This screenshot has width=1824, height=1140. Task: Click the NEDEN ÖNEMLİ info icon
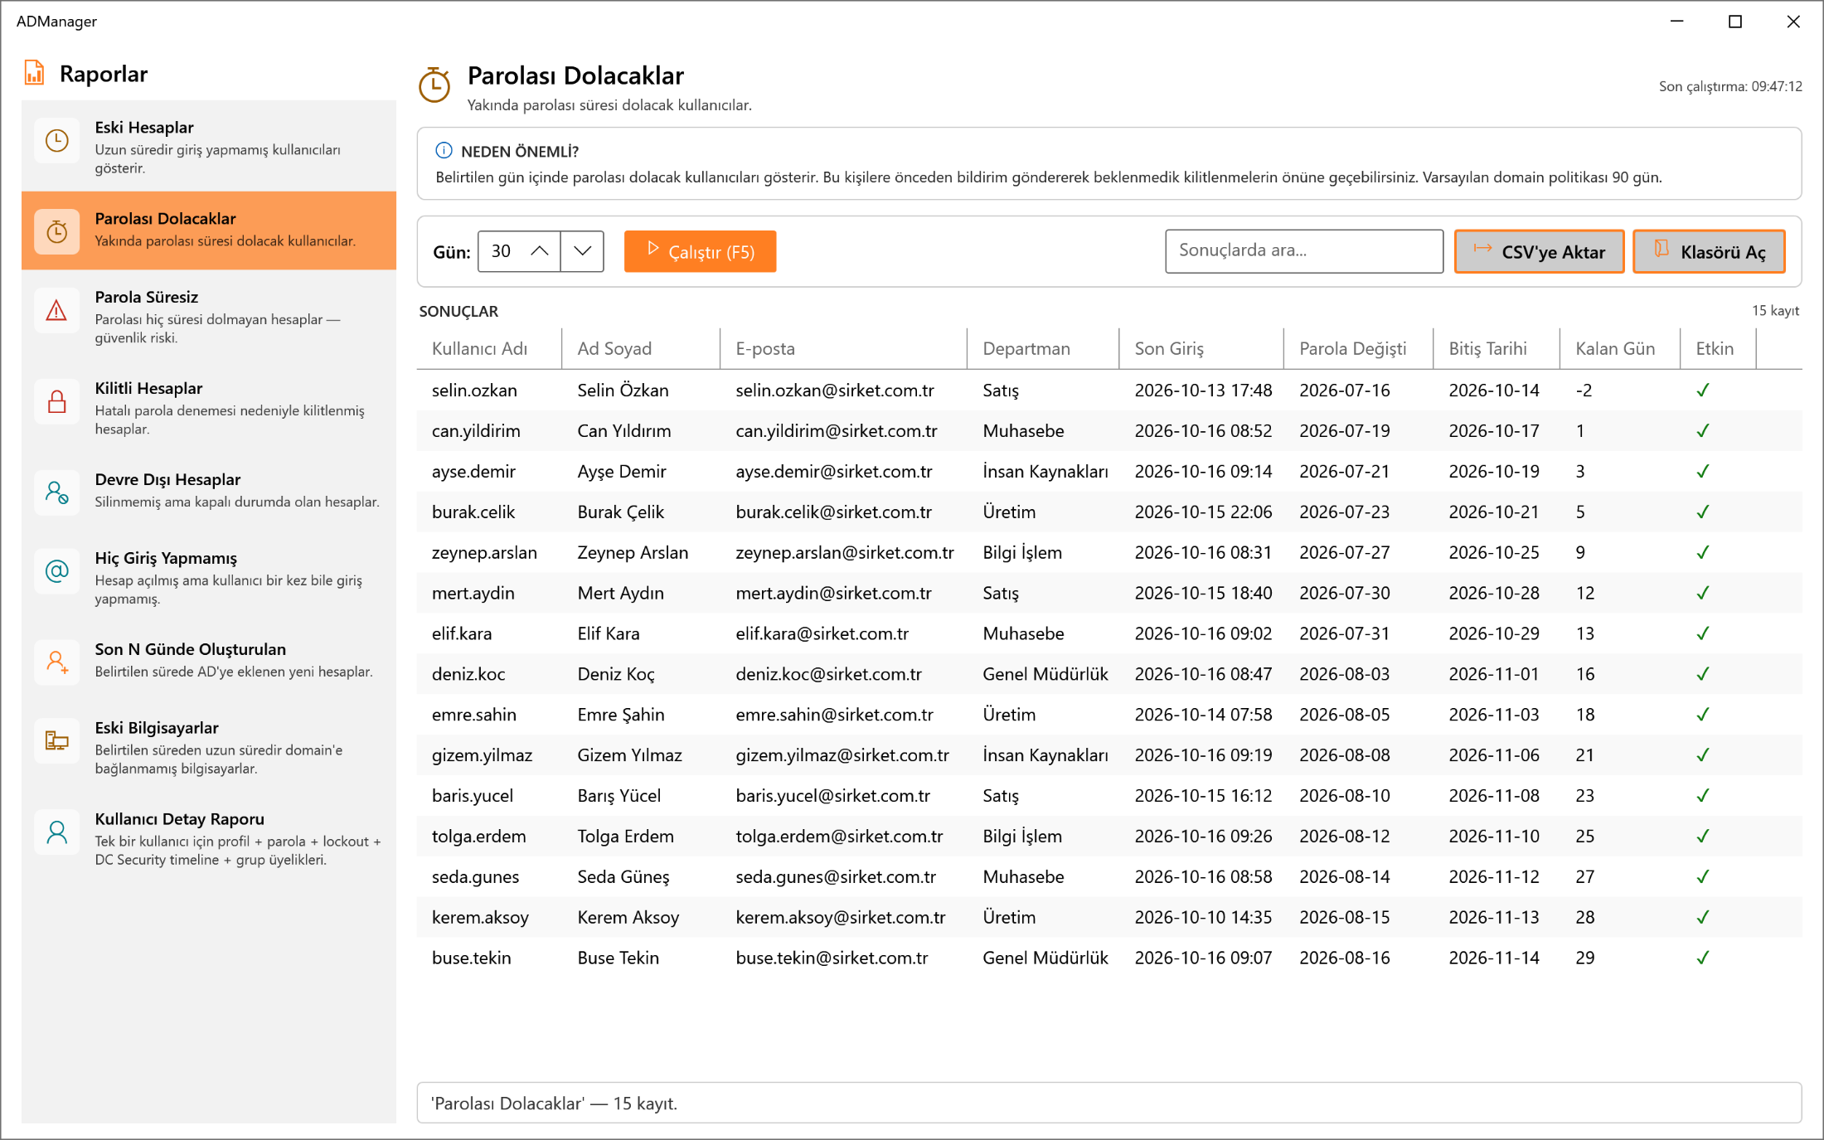coord(444,151)
